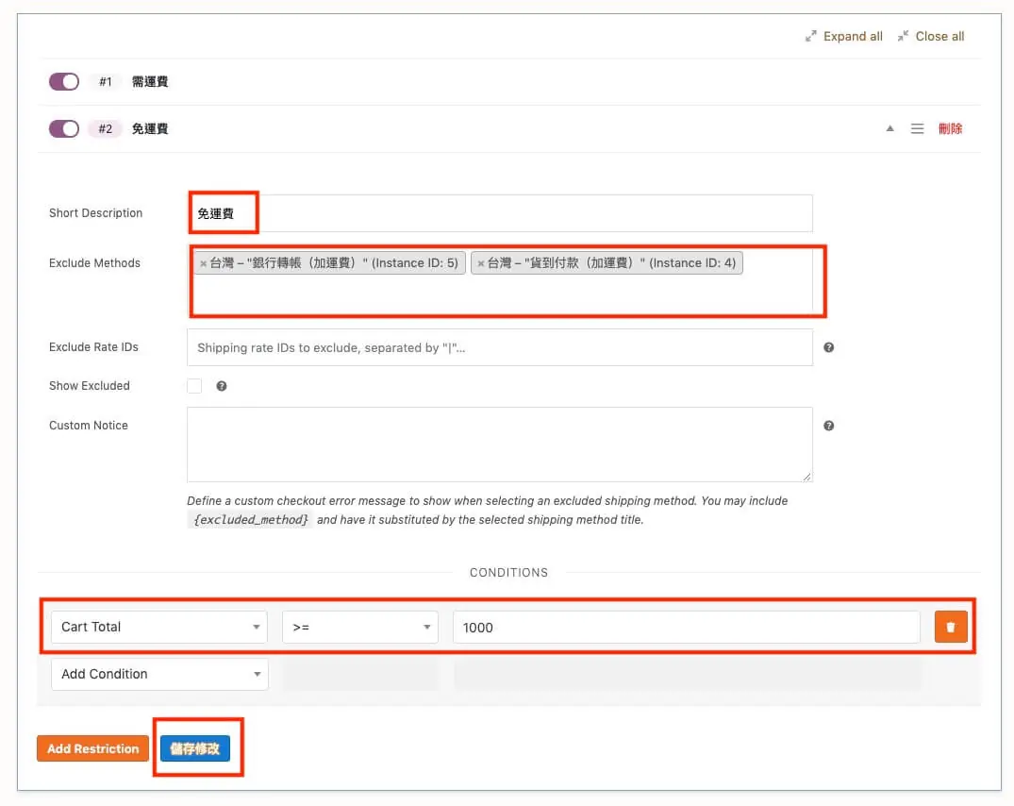The width and height of the screenshot is (1014, 806).
Task: Collapse restriction #2 with the up arrow
Action: pyautogui.click(x=889, y=128)
